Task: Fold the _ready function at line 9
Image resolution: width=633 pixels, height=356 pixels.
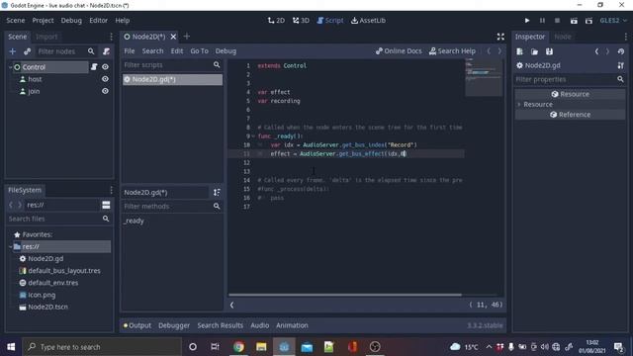Action: (x=253, y=136)
